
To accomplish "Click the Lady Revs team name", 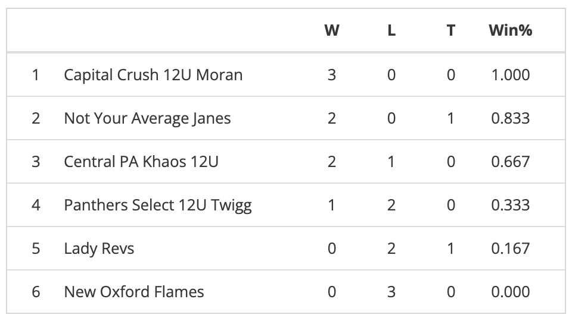I will point(99,248).
